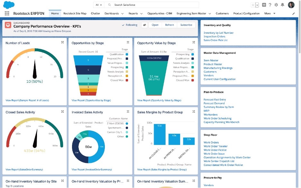Open View Report (SalesOrderSummary) link
Image resolution: width=301 pixels, height=188 pixels.
click(x=24, y=169)
